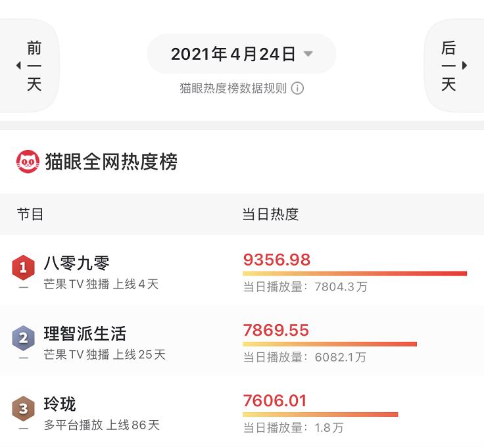
Task: Select the 节目 column header
Action: pos(30,214)
